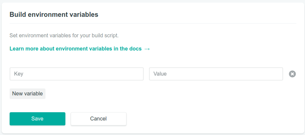Click the divider line under the heading

153,23
